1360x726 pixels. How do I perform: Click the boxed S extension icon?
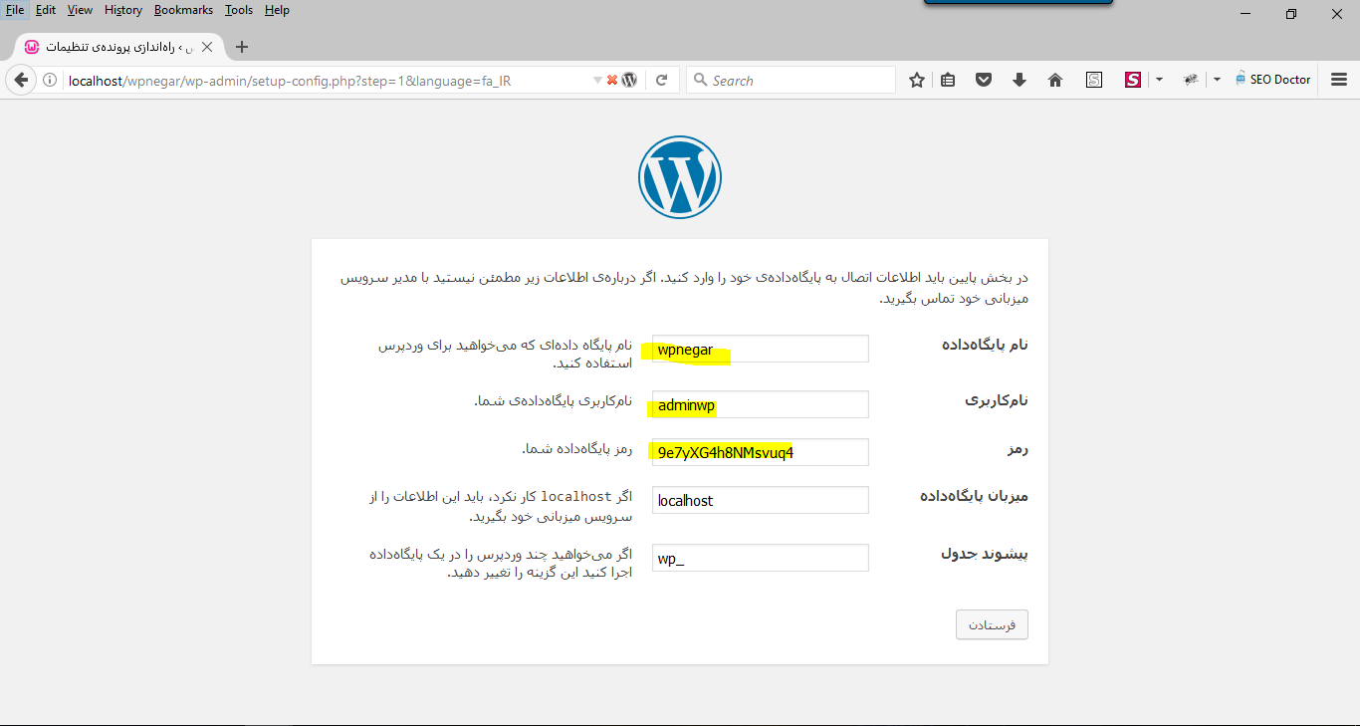coord(1094,81)
